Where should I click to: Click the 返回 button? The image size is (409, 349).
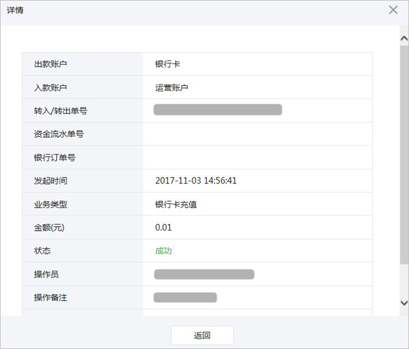[202, 335]
